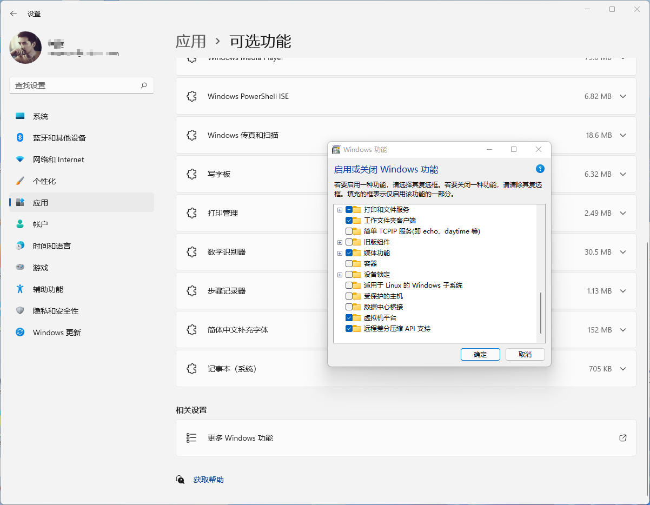Screen dimensions: 650x505
Task: Expand the 打印和文件服务 tree node
Action: coord(340,209)
